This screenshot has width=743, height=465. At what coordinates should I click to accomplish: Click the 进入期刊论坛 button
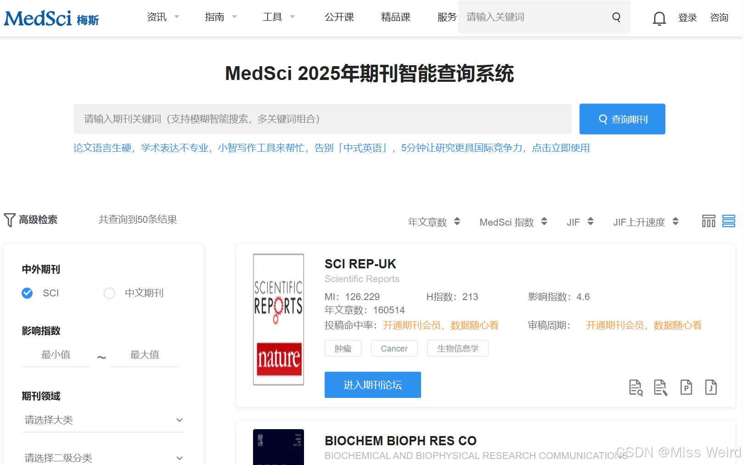[x=373, y=385]
